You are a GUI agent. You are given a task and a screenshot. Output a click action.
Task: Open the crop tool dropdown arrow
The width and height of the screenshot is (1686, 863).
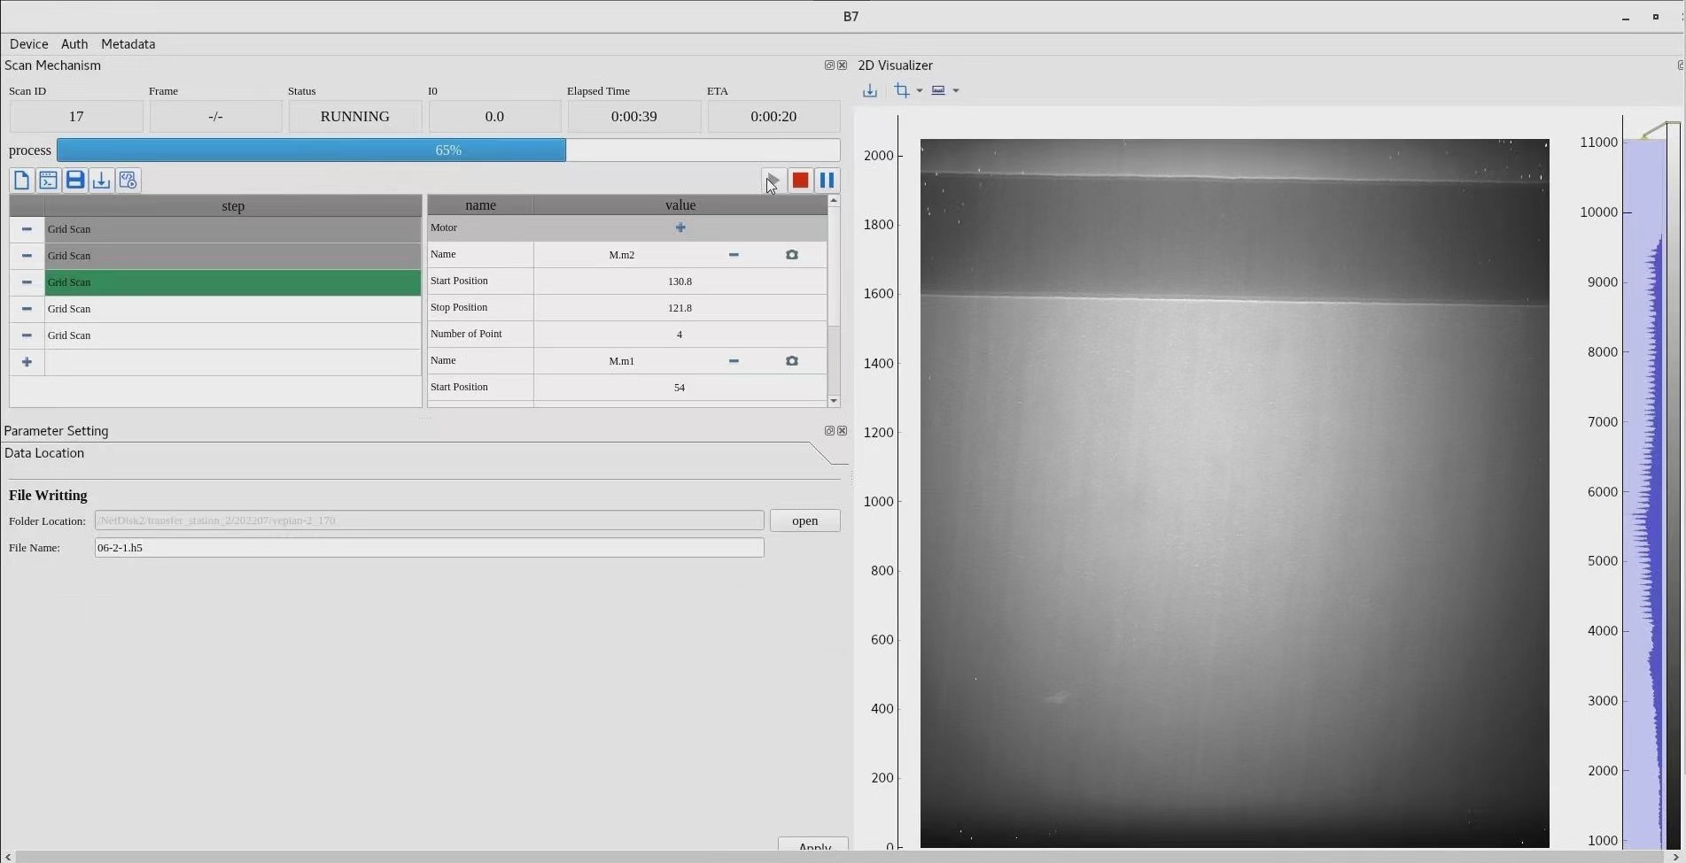click(920, 90)
